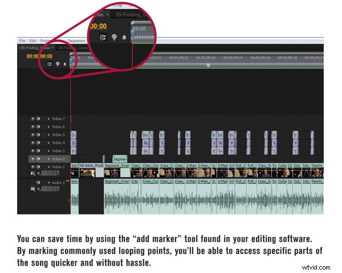Image resolution: width=342 pixels, height=273 pixels.
Task: Expand the Video 3 track
Action: coord(49,151)
